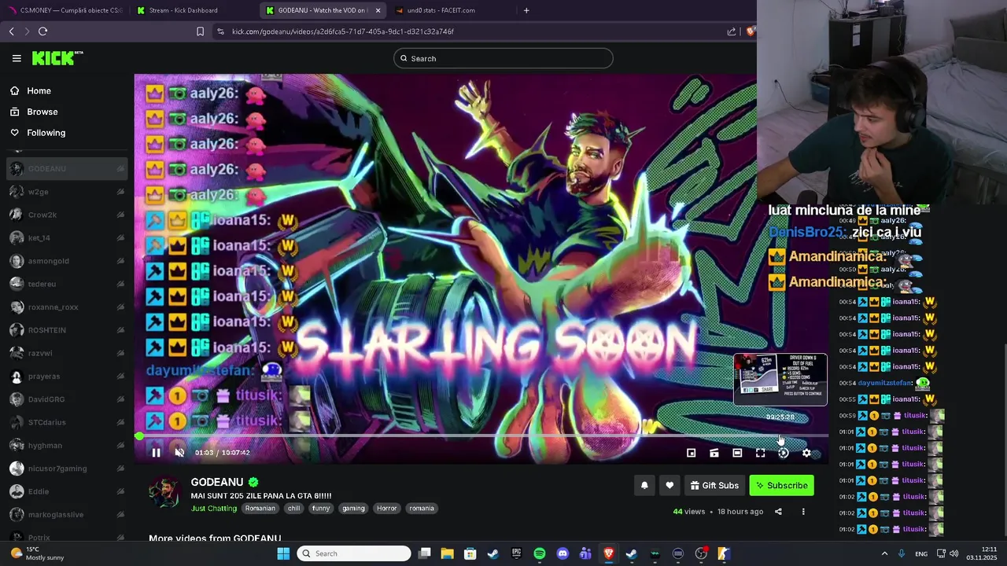Select the chill tag
This screenshot has width=1007, height=566.
click(293, 509)
